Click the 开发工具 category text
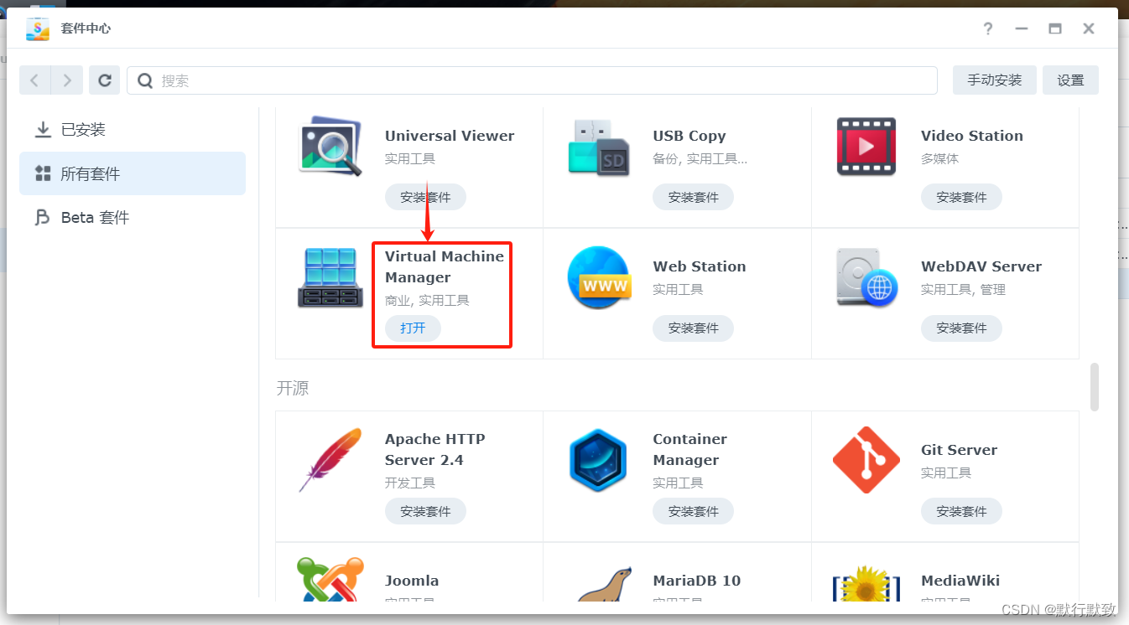Screen dimensions: 1129x625 (410, 483)
